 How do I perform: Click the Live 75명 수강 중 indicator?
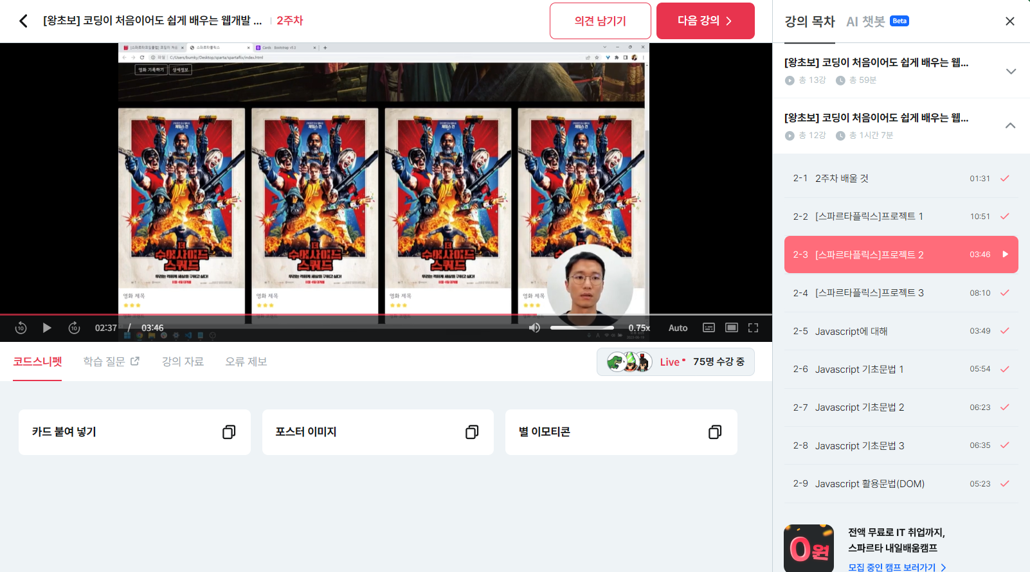coord(676,362)
